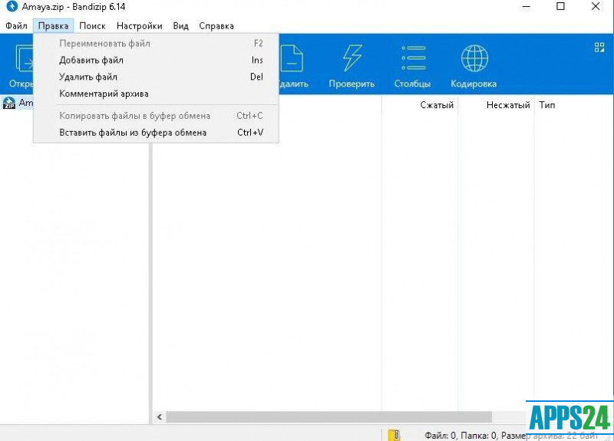Open the Поиск menu
Screen dimensions: 614x441
92,26
